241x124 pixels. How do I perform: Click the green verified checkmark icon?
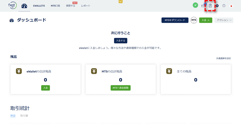tap(195, 5)
